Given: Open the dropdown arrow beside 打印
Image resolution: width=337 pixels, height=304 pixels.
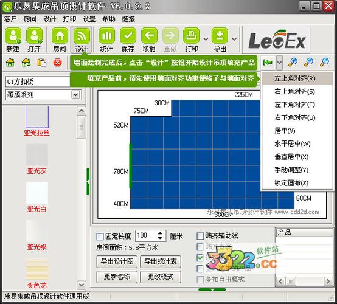Looking at the screenshot, I should (x=206, y=39).
